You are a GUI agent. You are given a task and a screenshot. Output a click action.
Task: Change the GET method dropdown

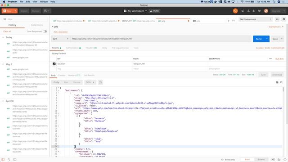(x=60, y=39)
